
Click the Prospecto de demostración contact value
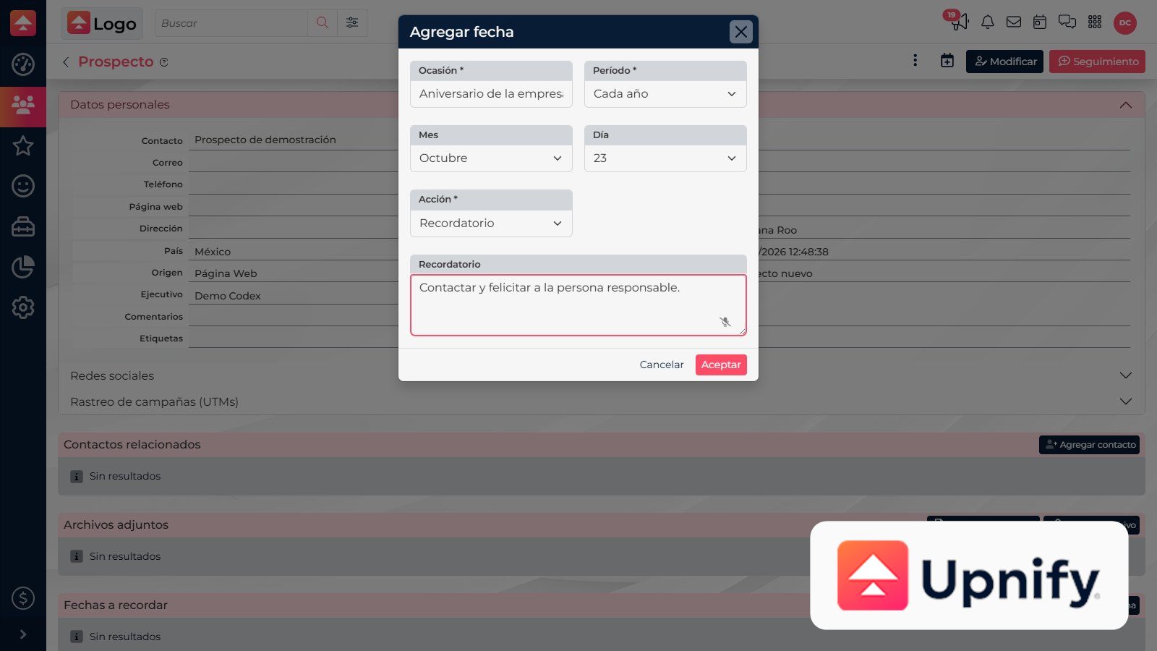pyautogui.click(x=265, y=140)
